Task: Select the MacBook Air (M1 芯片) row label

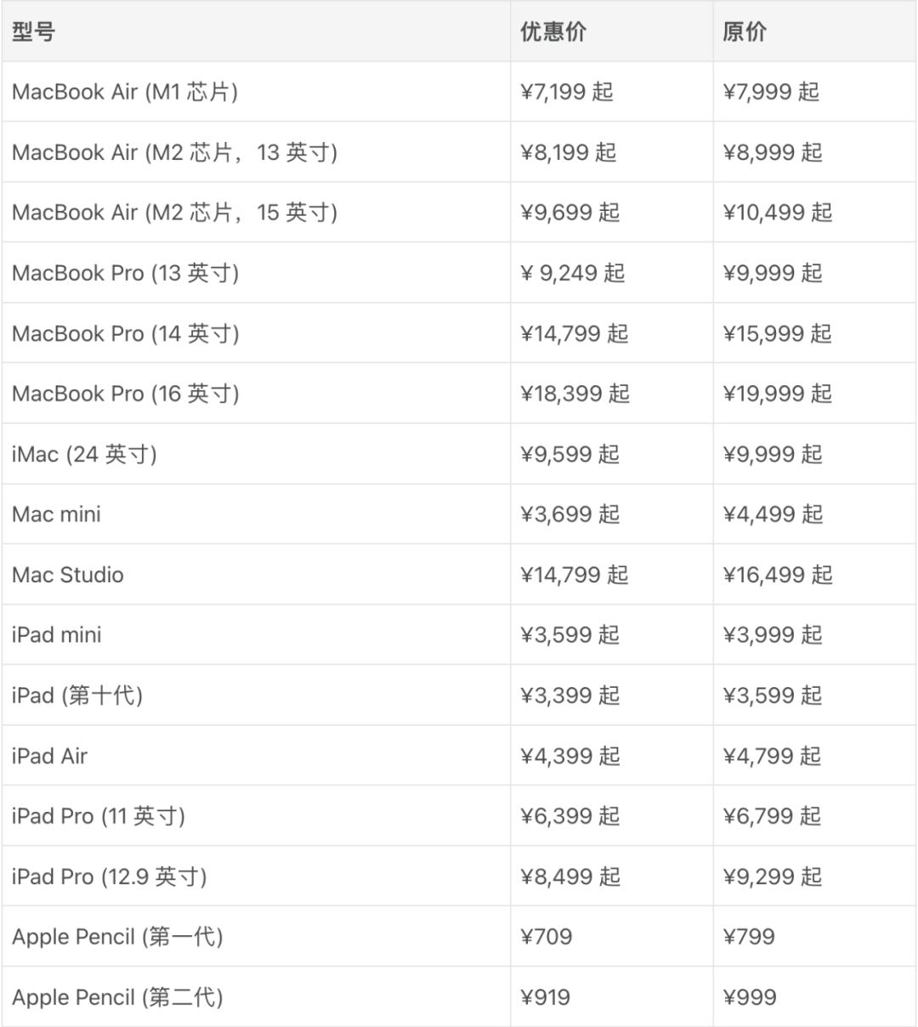Action: pos(125,92)
